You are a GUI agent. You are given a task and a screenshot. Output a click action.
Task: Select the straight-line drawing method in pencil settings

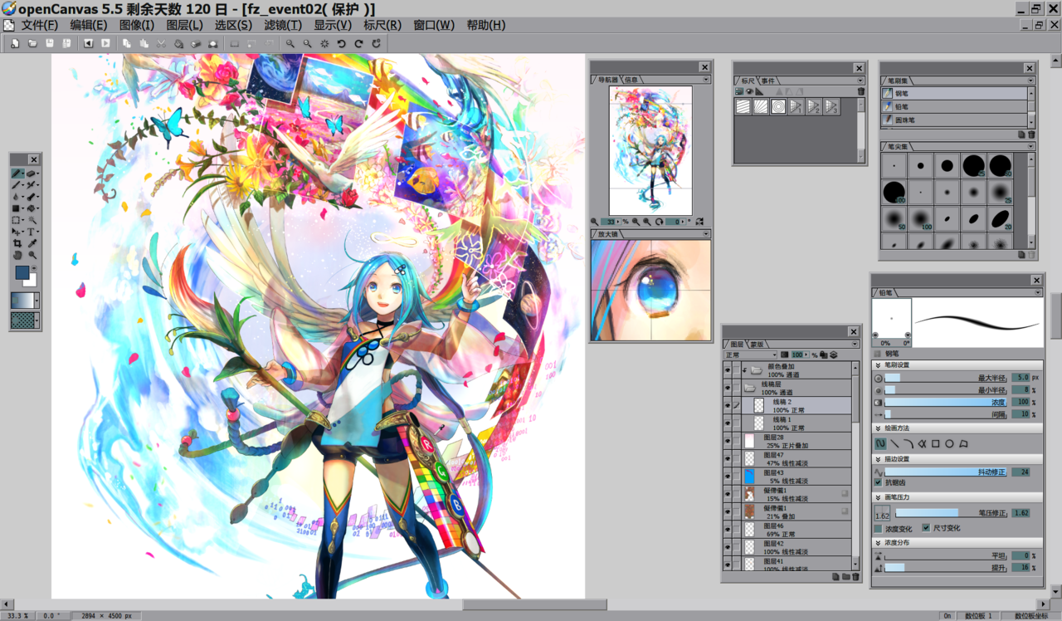(895, 443)
